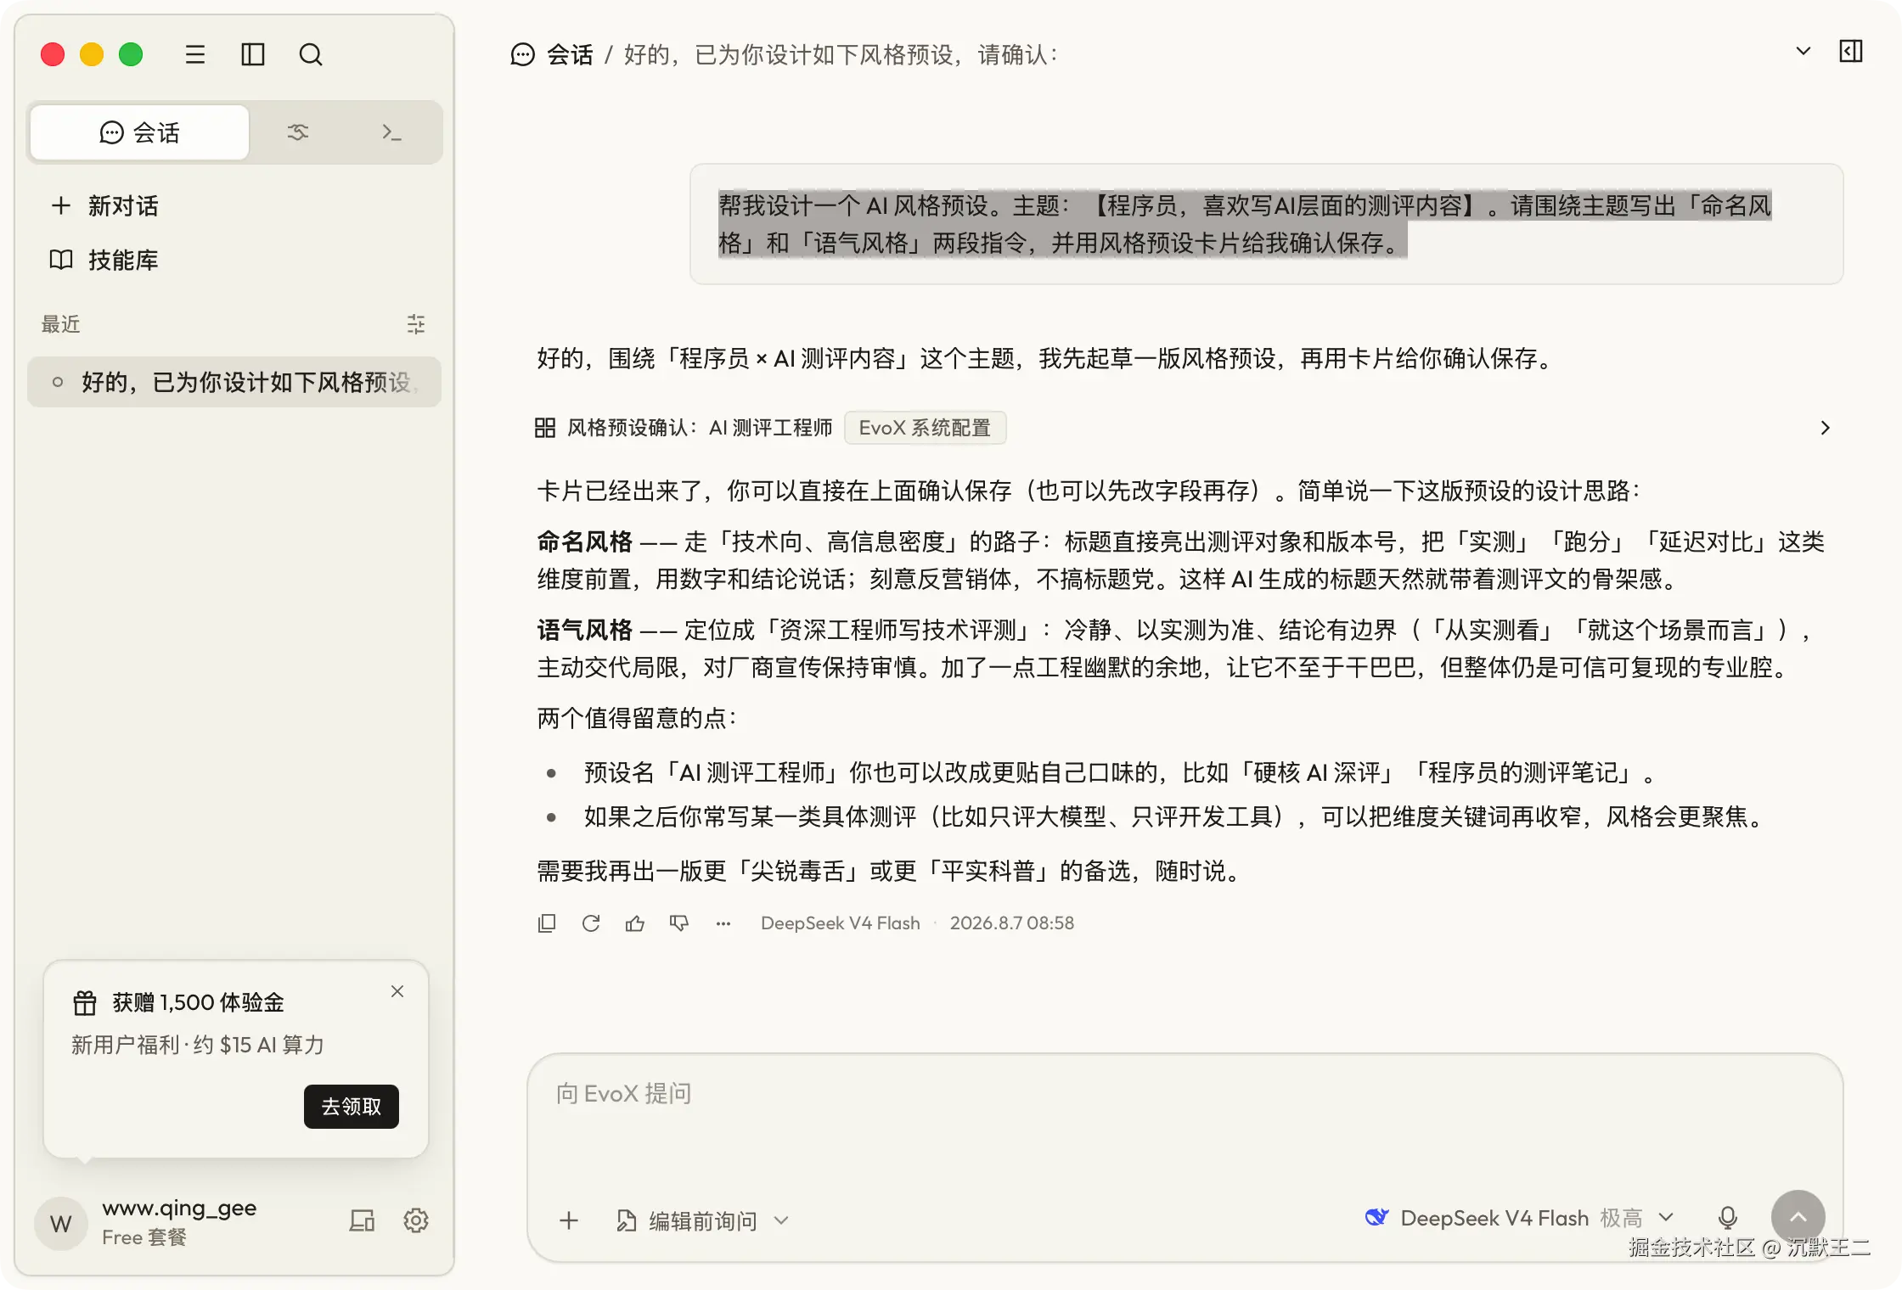The image size is (1902, 1290).
Task: Toggle the right side panel icon
Action: point(1851,51)
